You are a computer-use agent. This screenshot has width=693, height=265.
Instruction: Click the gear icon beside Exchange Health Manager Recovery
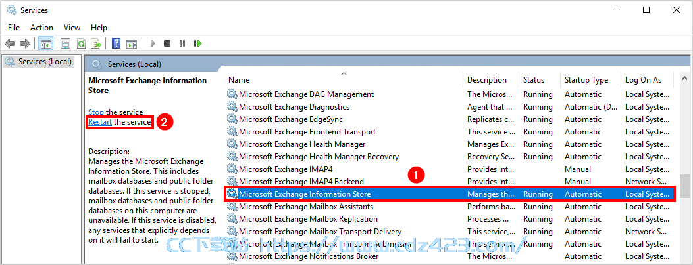(x=232, y=157)
